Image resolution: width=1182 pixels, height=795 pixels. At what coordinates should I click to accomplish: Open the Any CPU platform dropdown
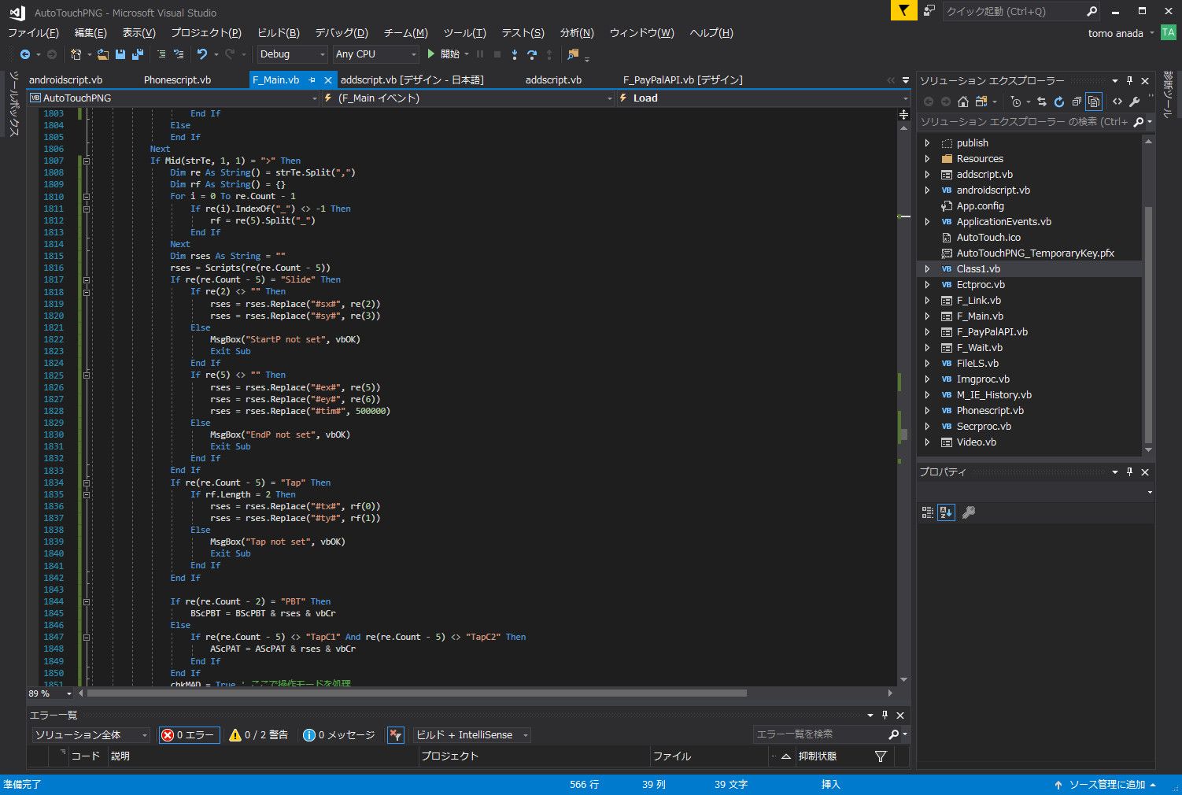pos(375,54)
